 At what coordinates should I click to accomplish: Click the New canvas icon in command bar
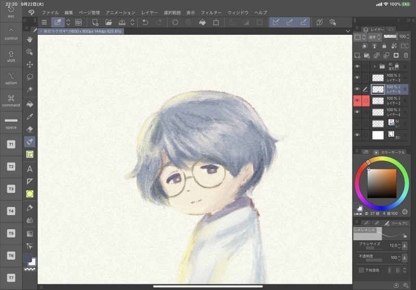pyautogui.click(x=95, y=22)
